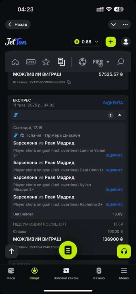Tap the green plus deposit button
The width and height of the screenshot is (136, 294).
pyautogui.click(x=111, y=42)
